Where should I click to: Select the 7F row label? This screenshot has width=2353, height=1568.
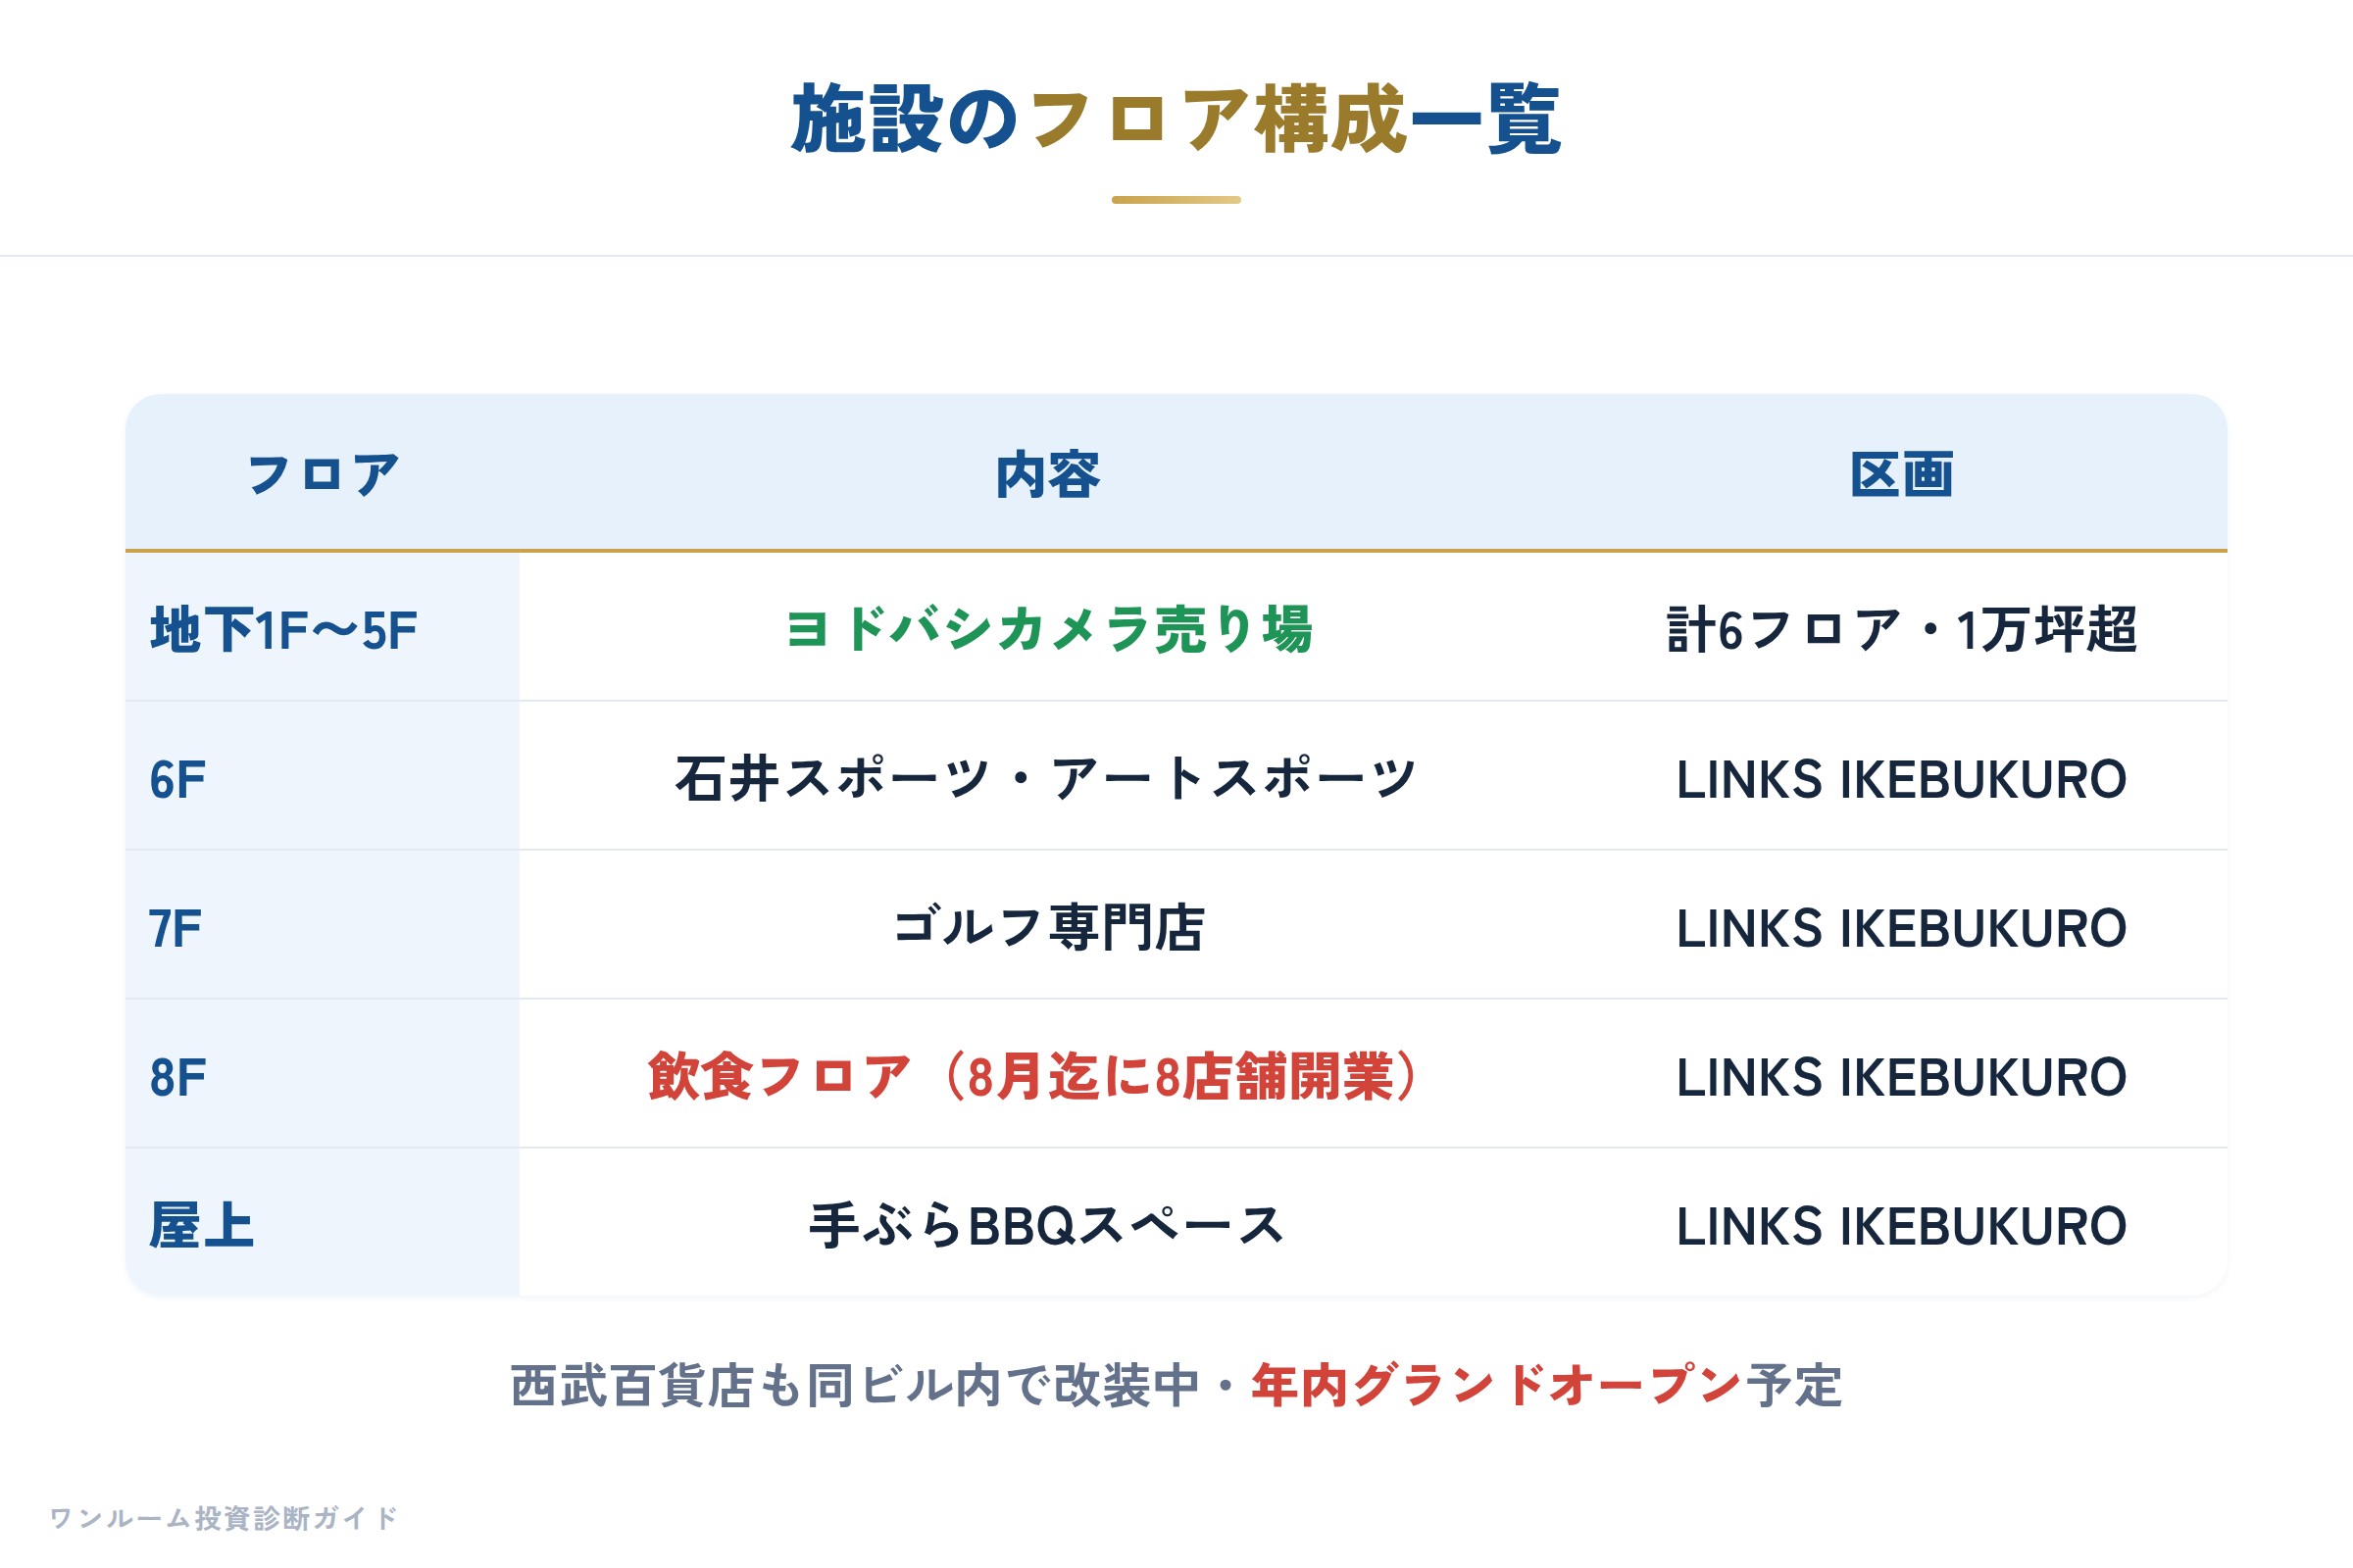(176, 929)
